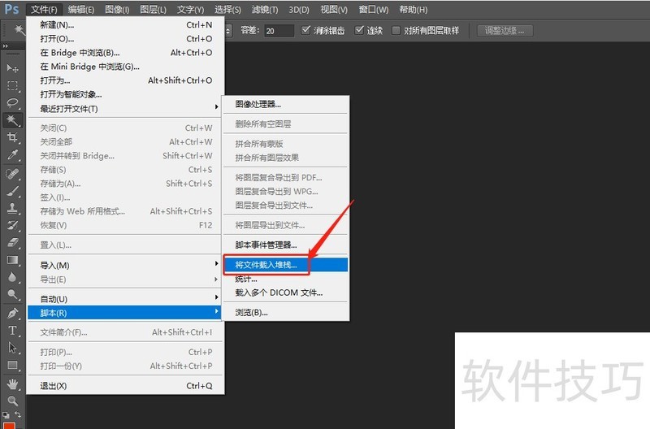Toggle 连续 contiguous checkbox
This screenshot has width=650, height=429.
(x=359, y=30)
